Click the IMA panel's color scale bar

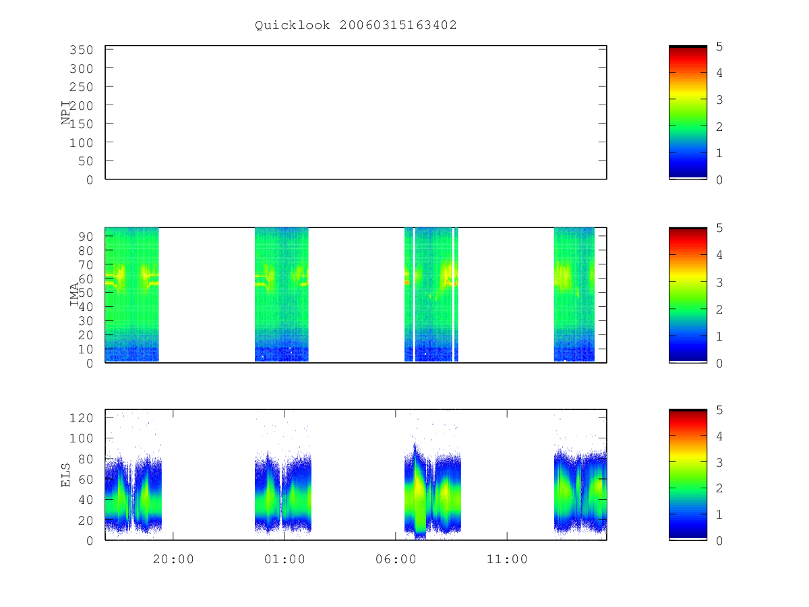(688, 295)
